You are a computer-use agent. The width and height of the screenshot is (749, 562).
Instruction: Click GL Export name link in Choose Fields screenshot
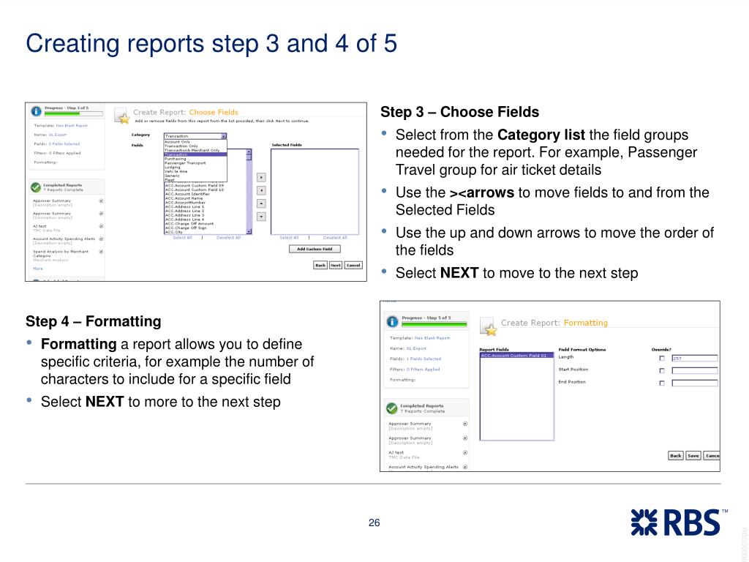(57, 135)
